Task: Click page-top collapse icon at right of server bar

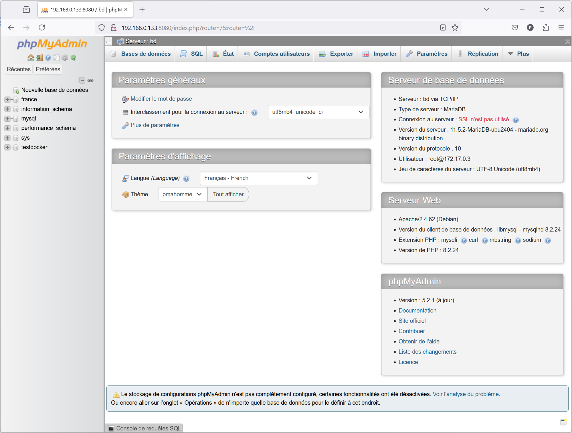Action: tap(568, 42)
